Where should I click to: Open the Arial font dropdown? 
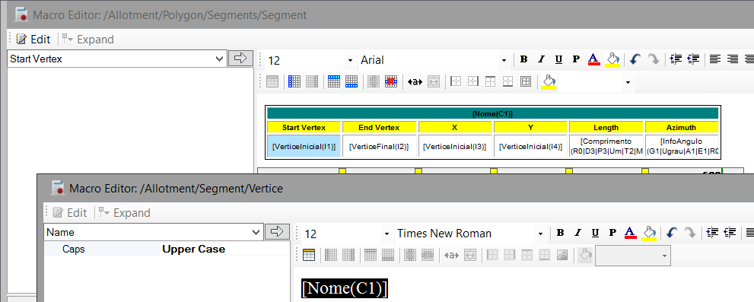coord(504,61)
